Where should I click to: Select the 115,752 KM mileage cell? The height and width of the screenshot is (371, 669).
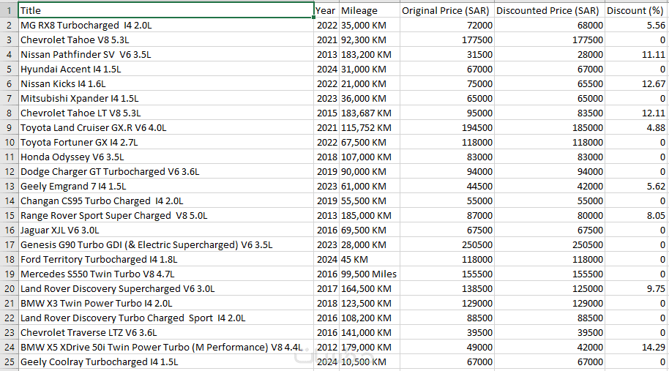click(370, 128)
